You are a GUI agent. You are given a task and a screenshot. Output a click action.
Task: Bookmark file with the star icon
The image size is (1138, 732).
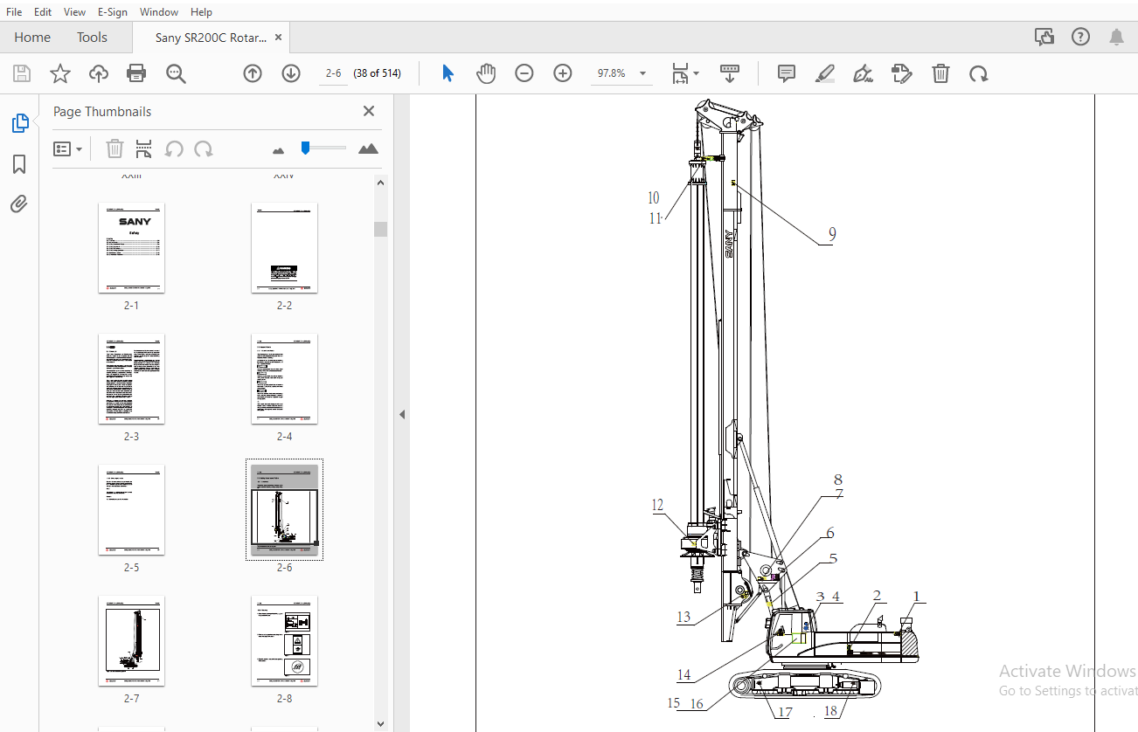59,73
